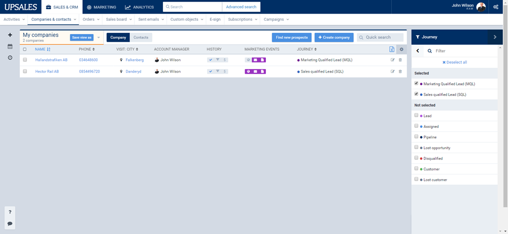508x234 pixels.
Task: Click John Wilson's profile avatar
Action: tap(481, 7)
